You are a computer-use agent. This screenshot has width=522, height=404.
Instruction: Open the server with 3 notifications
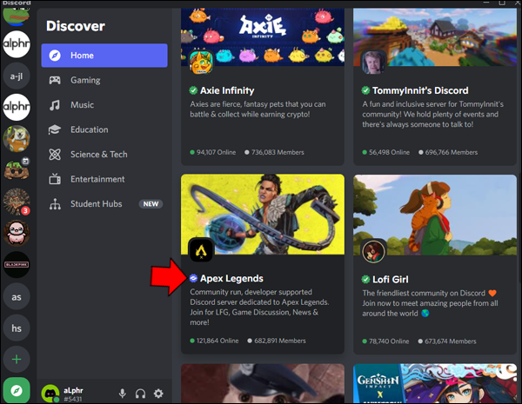(x=17, y=202)
